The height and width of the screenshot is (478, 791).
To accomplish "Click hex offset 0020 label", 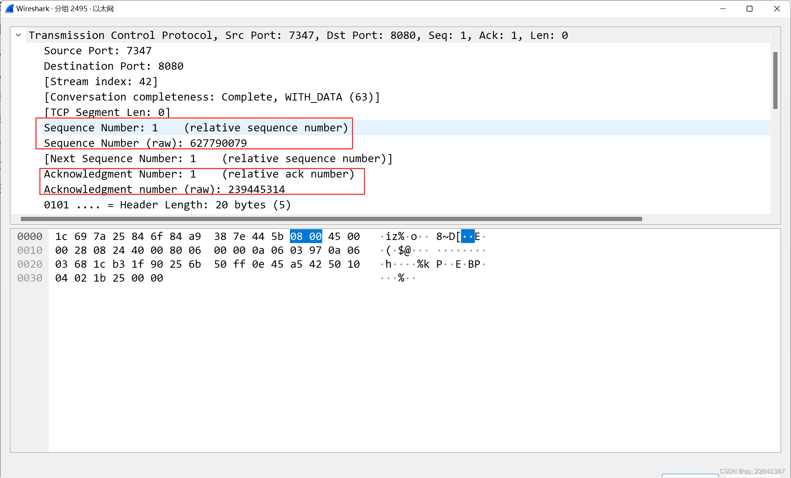I will pyautogui.click(x=30, y=264).
